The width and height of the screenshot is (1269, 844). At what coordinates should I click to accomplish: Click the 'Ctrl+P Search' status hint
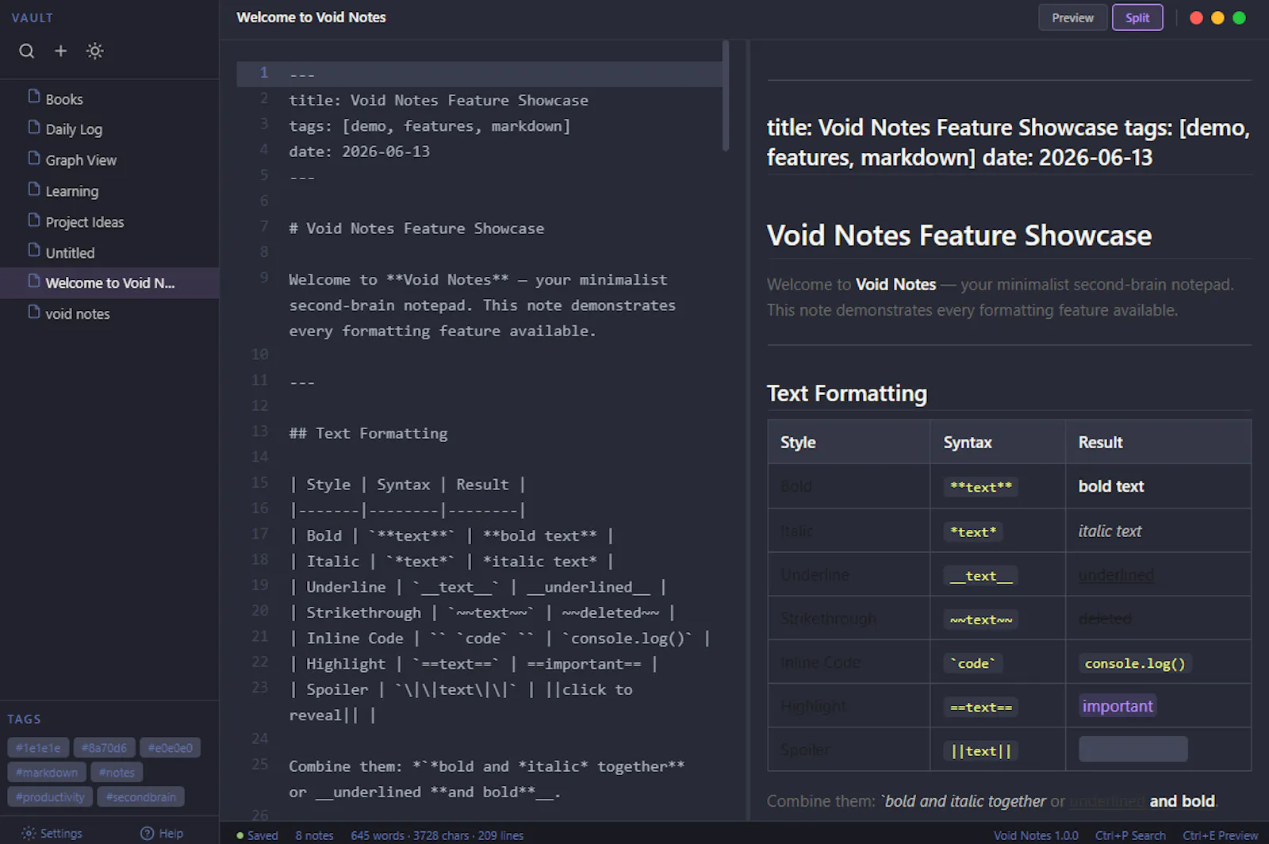pyautogui.click(x=1130, y=835)
